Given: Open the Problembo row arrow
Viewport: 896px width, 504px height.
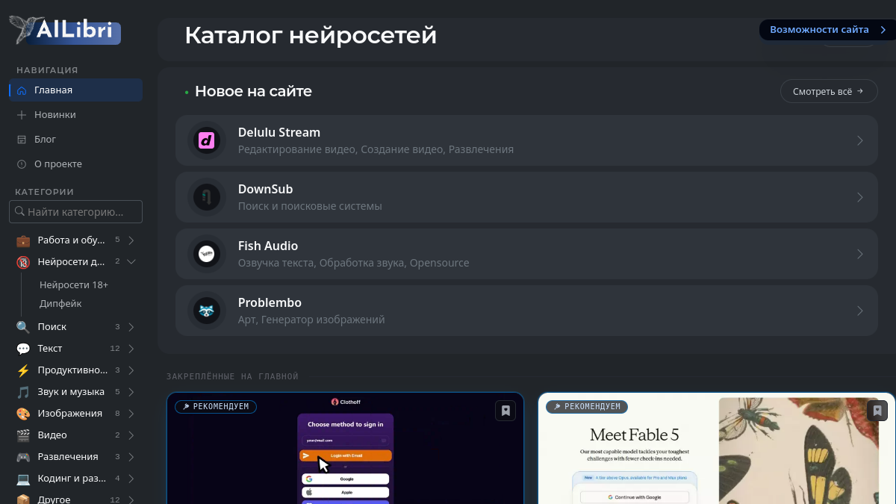Looking at the screenshot, I should pyautogui.click(x=860, y=311).
